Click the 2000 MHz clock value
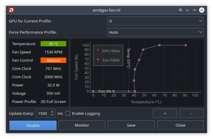213x139 pixels. 53,77
